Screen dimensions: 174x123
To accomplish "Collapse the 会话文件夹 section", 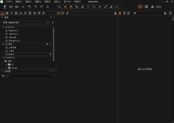I will 3,27.
